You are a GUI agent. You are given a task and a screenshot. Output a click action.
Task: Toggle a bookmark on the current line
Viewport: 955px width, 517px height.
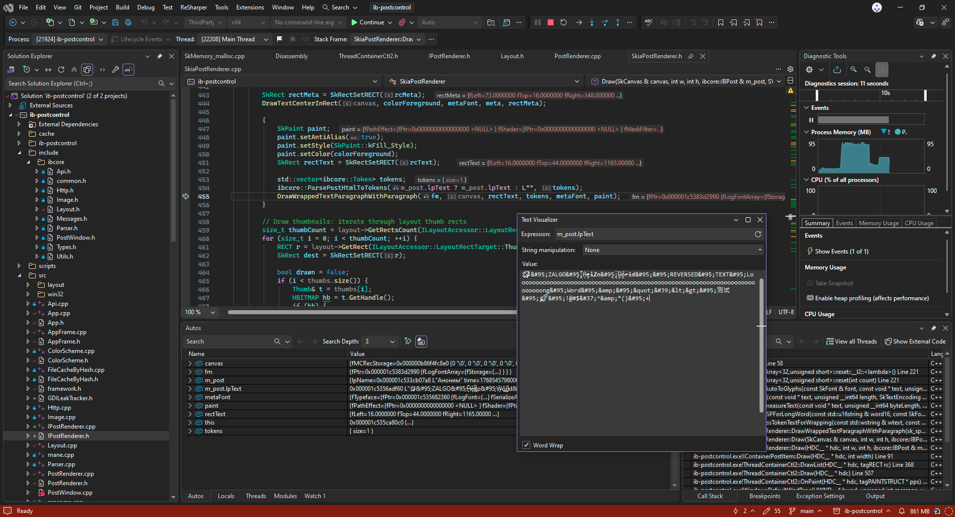coord(721,22)
